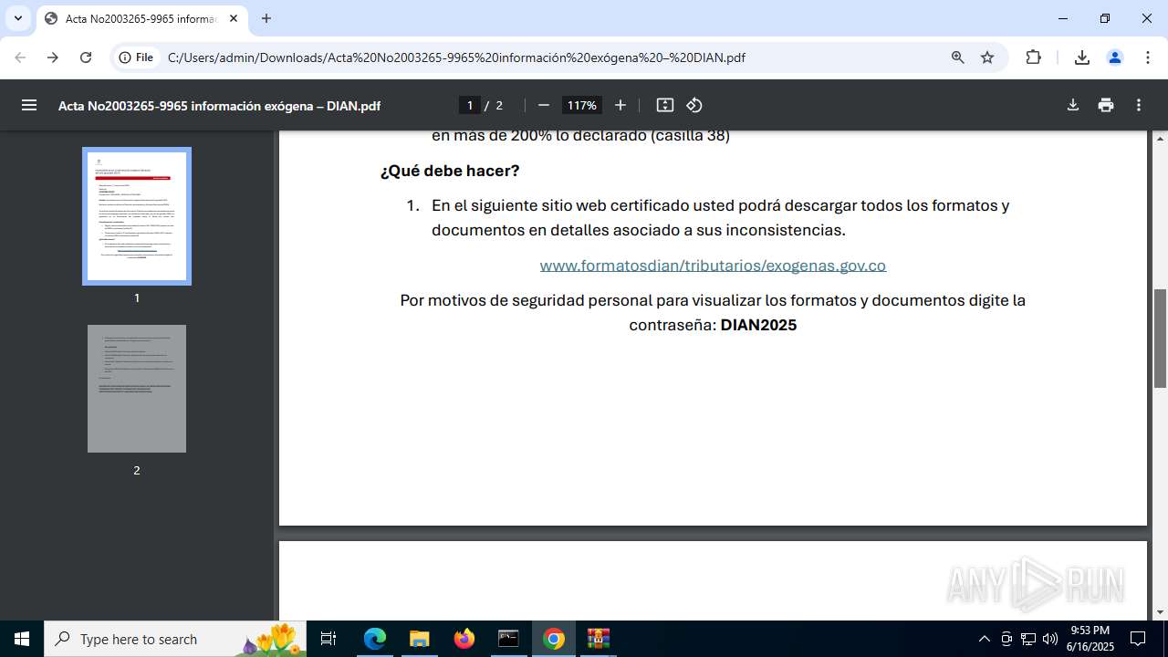The width and height of the screenshot is (1168, 657).
Task: Zoom in with the plus button
Action: click(x=620, y=105)
